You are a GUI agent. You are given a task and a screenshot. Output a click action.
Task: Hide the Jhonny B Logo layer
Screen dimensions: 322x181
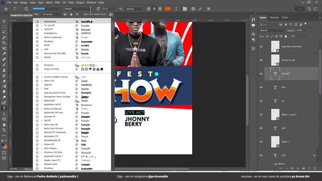pyautogui.click(x=261, y=60)
